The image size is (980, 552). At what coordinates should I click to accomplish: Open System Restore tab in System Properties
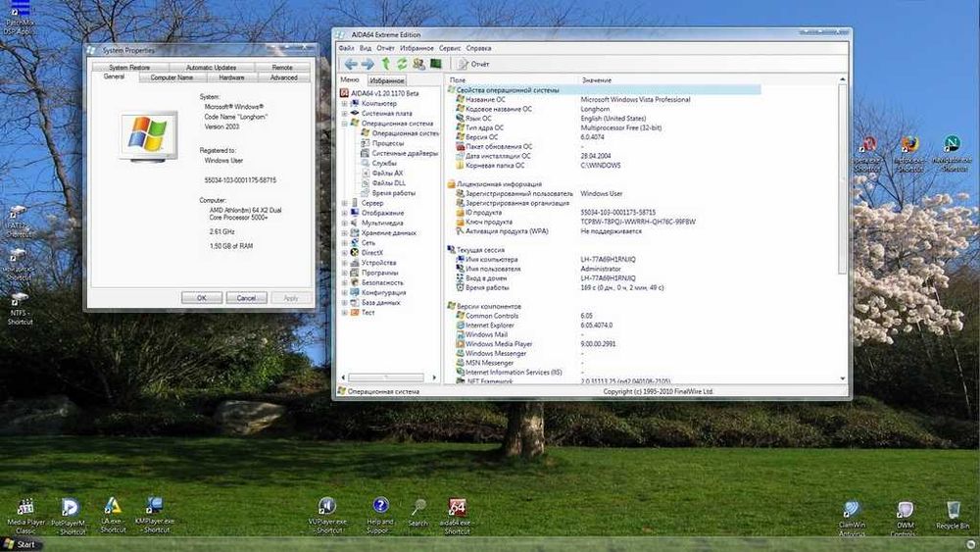(x=129, y=67)
